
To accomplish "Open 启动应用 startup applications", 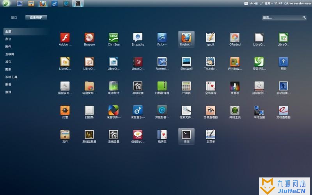I will [284, 88].
